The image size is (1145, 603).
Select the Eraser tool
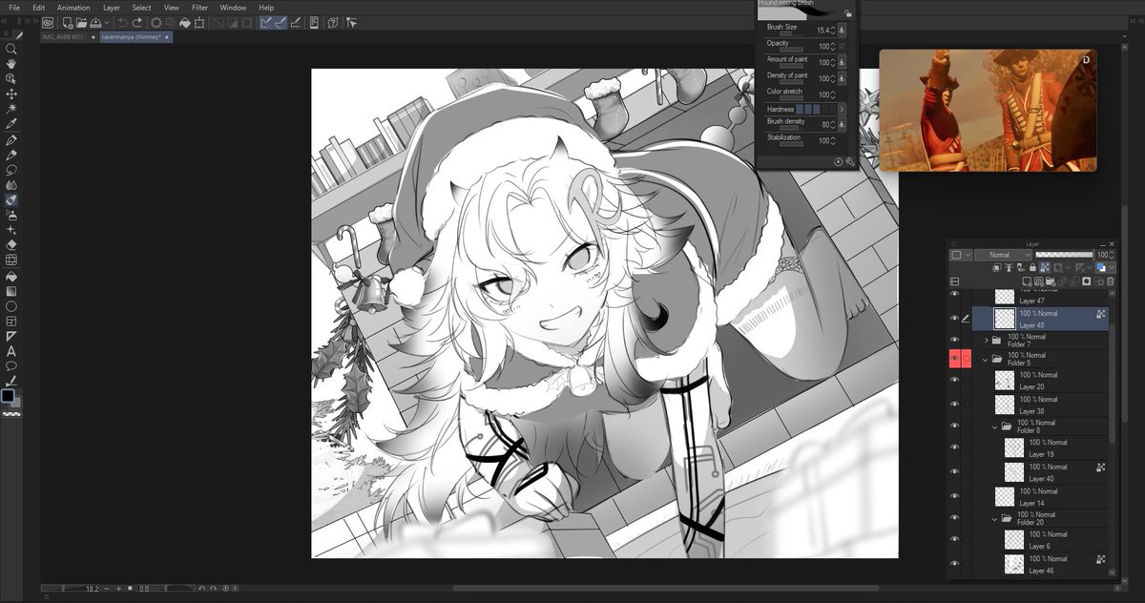[x=11, y=244]
